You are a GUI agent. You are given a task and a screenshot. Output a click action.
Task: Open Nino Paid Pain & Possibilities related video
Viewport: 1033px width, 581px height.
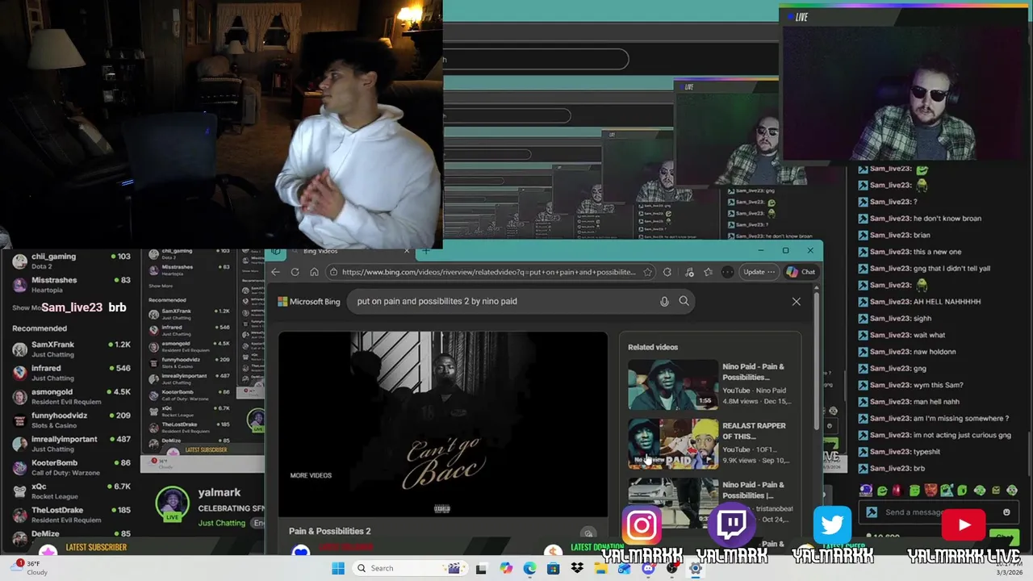point(710,383)
